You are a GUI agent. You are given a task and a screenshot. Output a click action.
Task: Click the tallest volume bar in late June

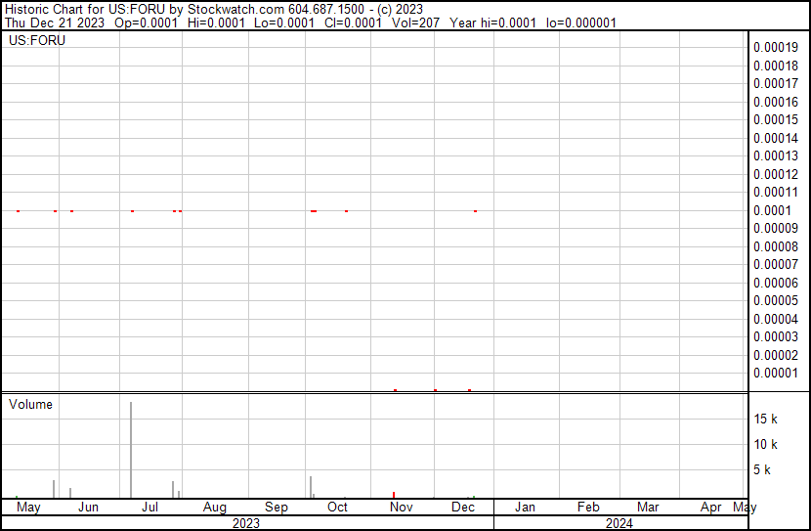(131, 450)
